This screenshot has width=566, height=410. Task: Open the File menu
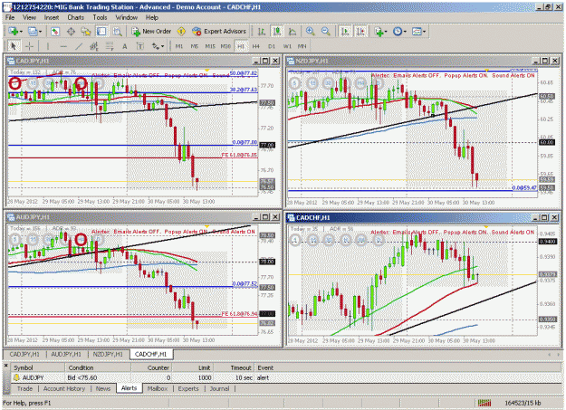[x=10, y=17]
